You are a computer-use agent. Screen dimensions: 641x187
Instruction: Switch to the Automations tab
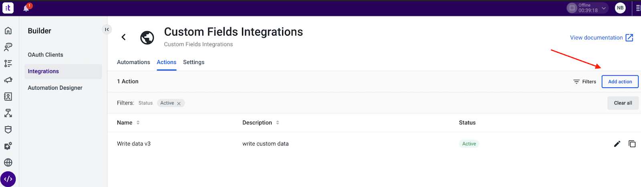click(133, 62)
